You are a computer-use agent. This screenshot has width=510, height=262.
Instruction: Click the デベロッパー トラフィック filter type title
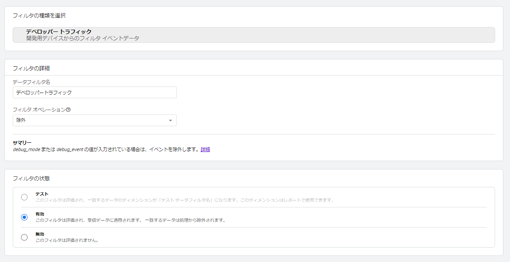(59, 31)
